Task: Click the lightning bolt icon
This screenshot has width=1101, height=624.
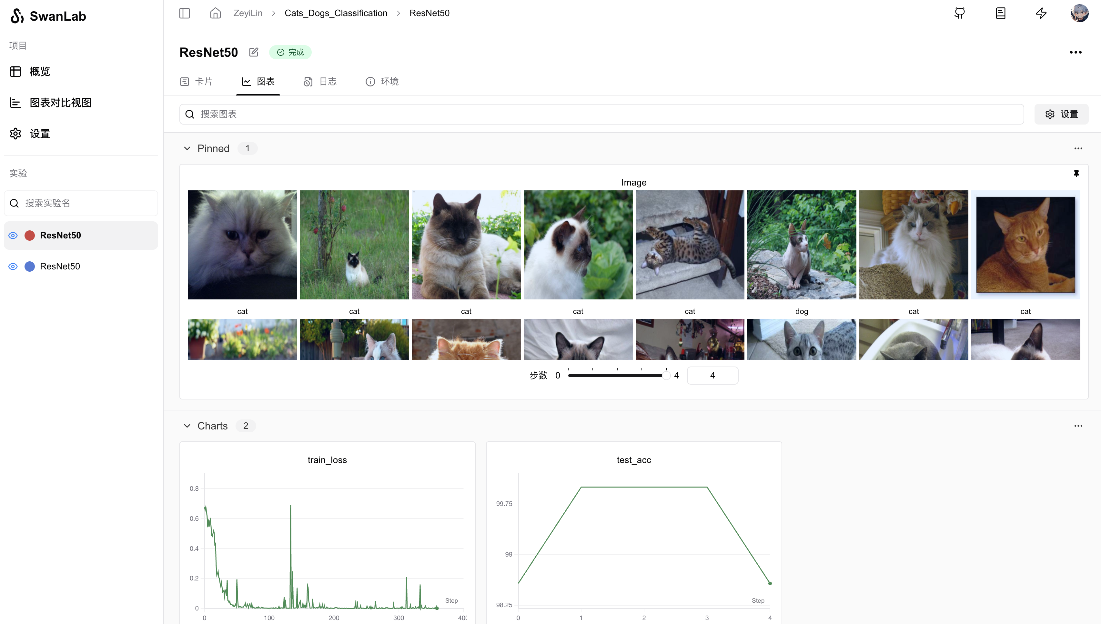Action: (x=1041, y=13)
